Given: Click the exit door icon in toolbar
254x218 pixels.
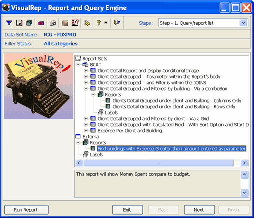Looking at the screenshot, I should click(117, 23).
